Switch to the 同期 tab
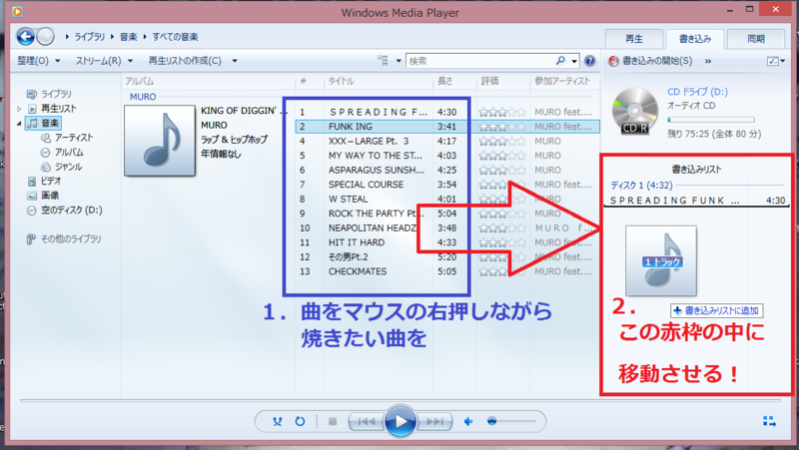The image size is (799, 450). click(x=756, y=39)
